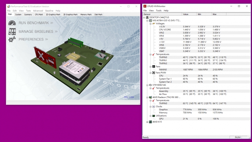This screenshot has width=252, height=142.
Task: Click the GPU Clocks icon
Action: pyautogui.click(x=154, y=106)
